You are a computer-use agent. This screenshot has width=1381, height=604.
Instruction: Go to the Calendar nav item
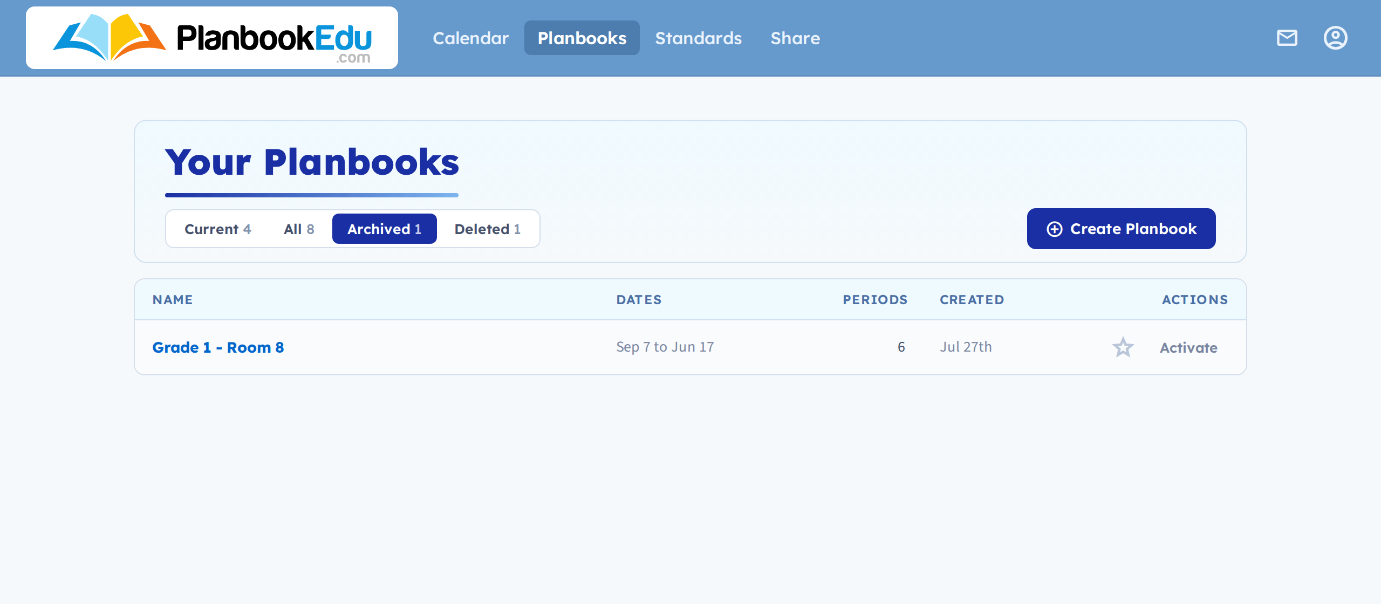[470, 38]
